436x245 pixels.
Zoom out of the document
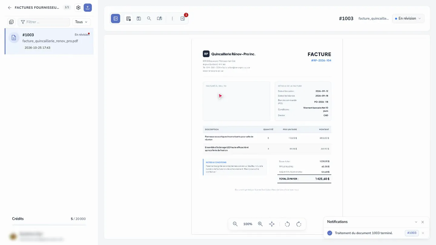pyautogui.click(x=235, y=224)
